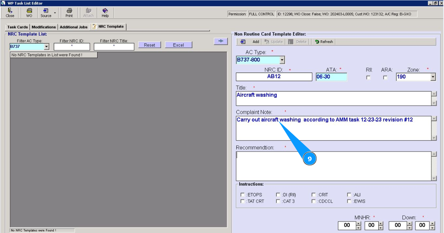Click the Refresh button

[324, 41]
